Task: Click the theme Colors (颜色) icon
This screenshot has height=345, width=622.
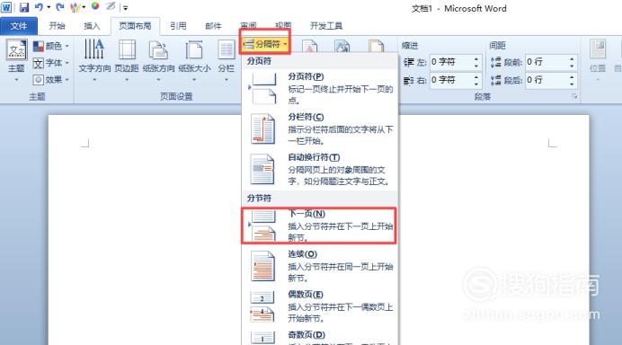Action: point(39,47)
